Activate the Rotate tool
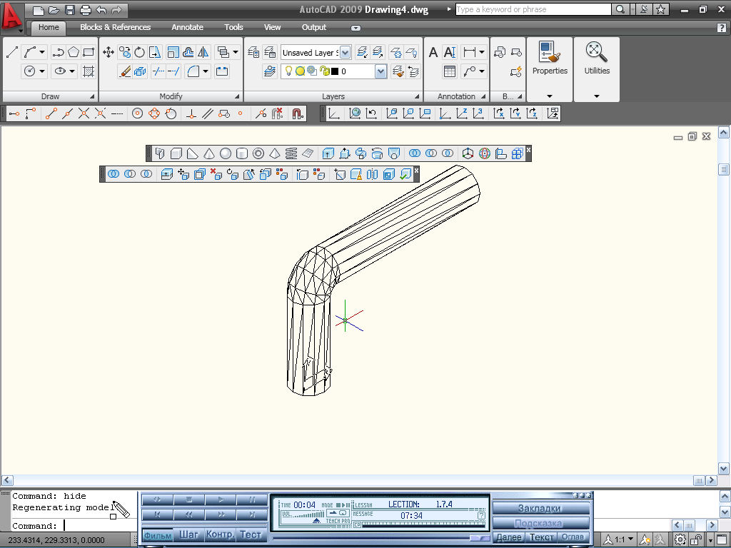731x548 pixels. pyautogui.click(x=139, y=51)
